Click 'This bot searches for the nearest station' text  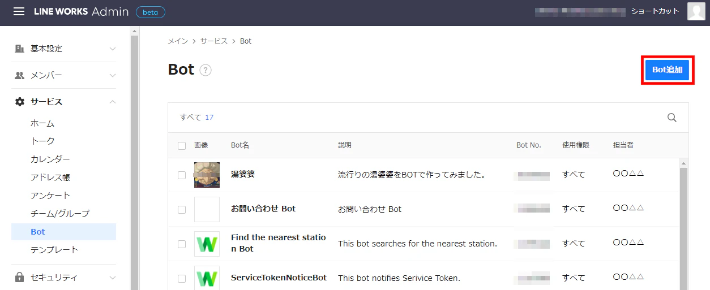(x=417, y=244)
